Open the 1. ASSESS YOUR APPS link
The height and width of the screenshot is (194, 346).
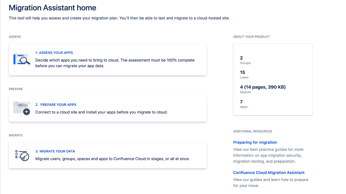pyautogui.click(x=54, y=53)
